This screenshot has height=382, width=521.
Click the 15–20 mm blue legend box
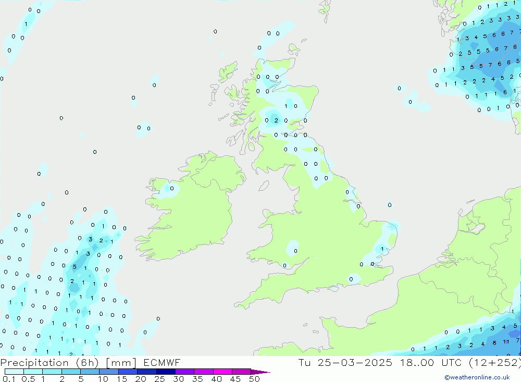[x=128, y=372]
